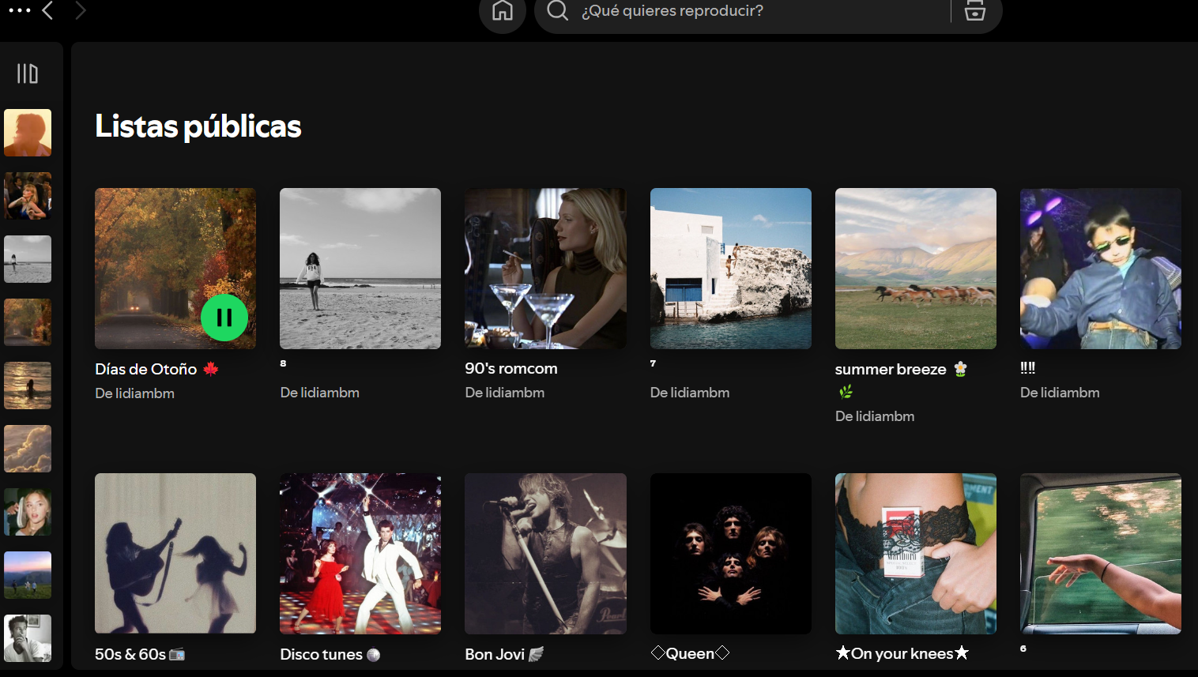Select sidebar golden clouds thumbnail
Image resolution: width=1198 pixels, height=677 pixels.
pyautogui.click(x=28, y=449)
